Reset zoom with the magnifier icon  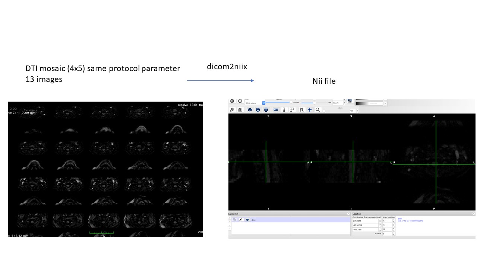318,110
